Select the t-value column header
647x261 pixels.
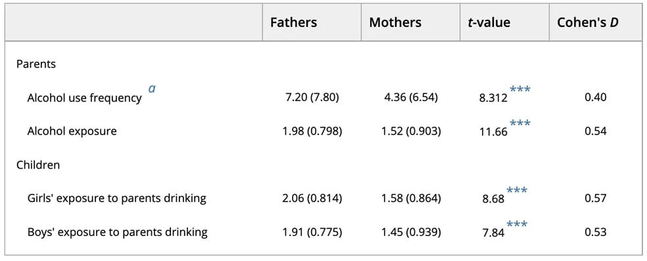tap(489, 22)
